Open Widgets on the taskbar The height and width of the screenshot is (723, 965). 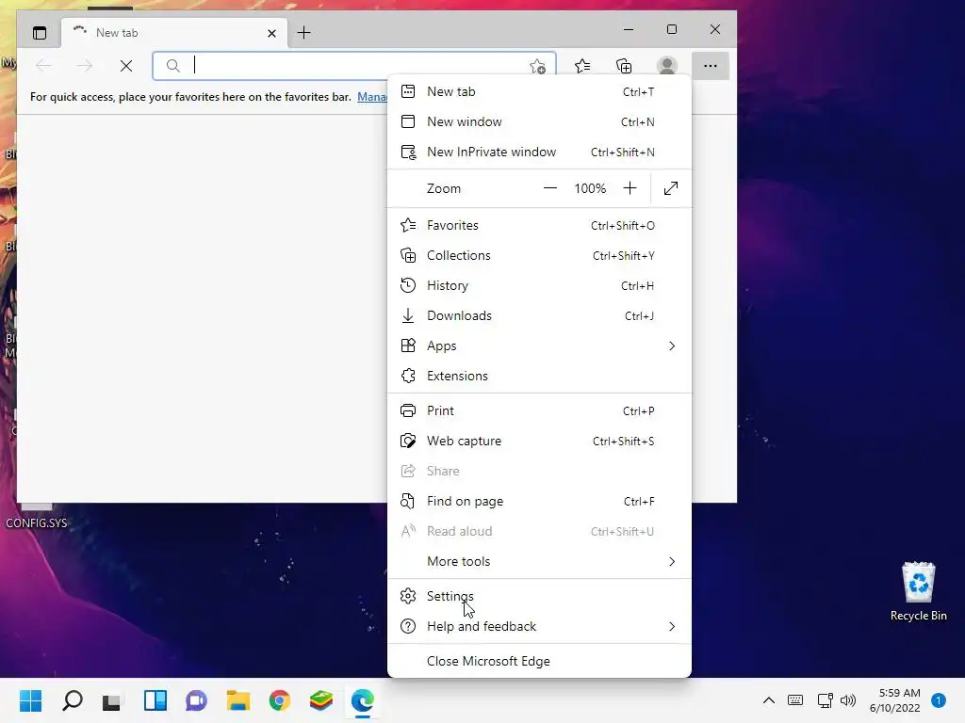click(155, 700)
